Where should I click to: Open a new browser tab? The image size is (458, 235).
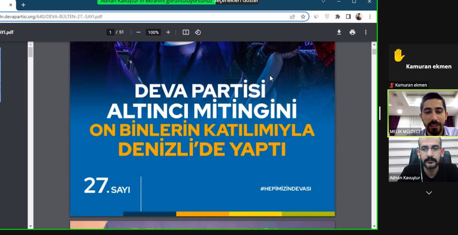[x=23, y=5]
